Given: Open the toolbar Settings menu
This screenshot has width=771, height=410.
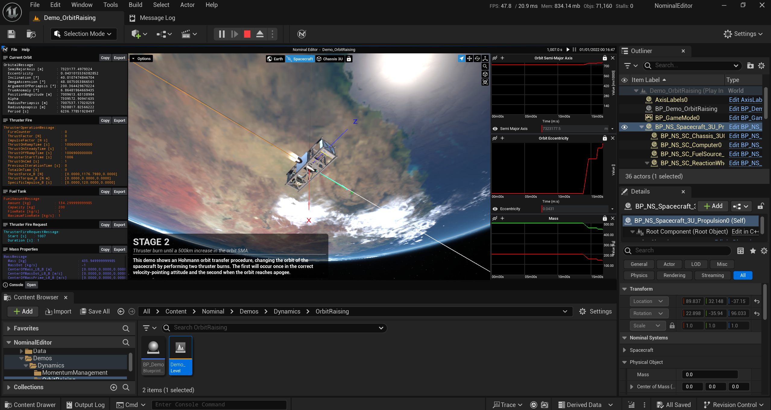Looking at the screenshot, I should click(743, 34).
